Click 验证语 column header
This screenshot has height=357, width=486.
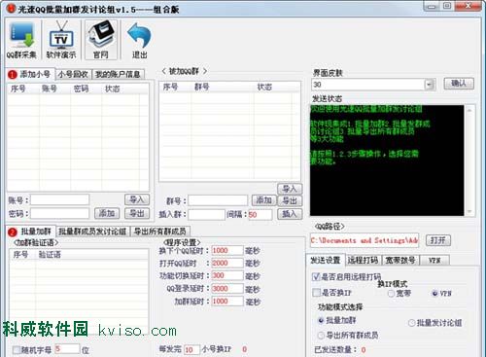coord(91,255)
